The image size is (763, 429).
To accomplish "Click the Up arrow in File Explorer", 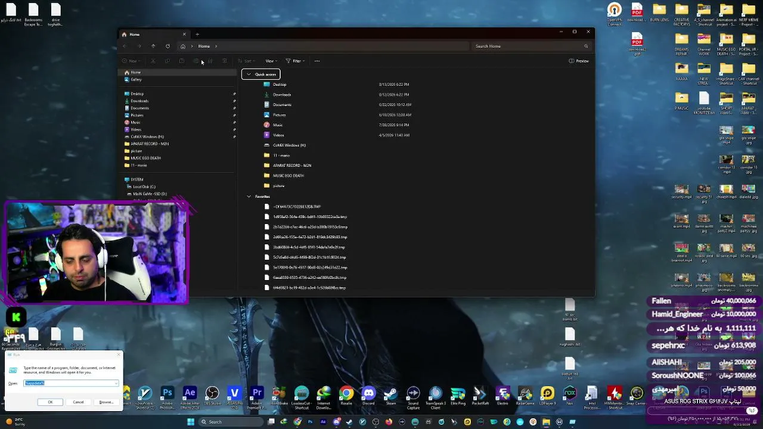I will pyautogui.click(x=153, y=46).
